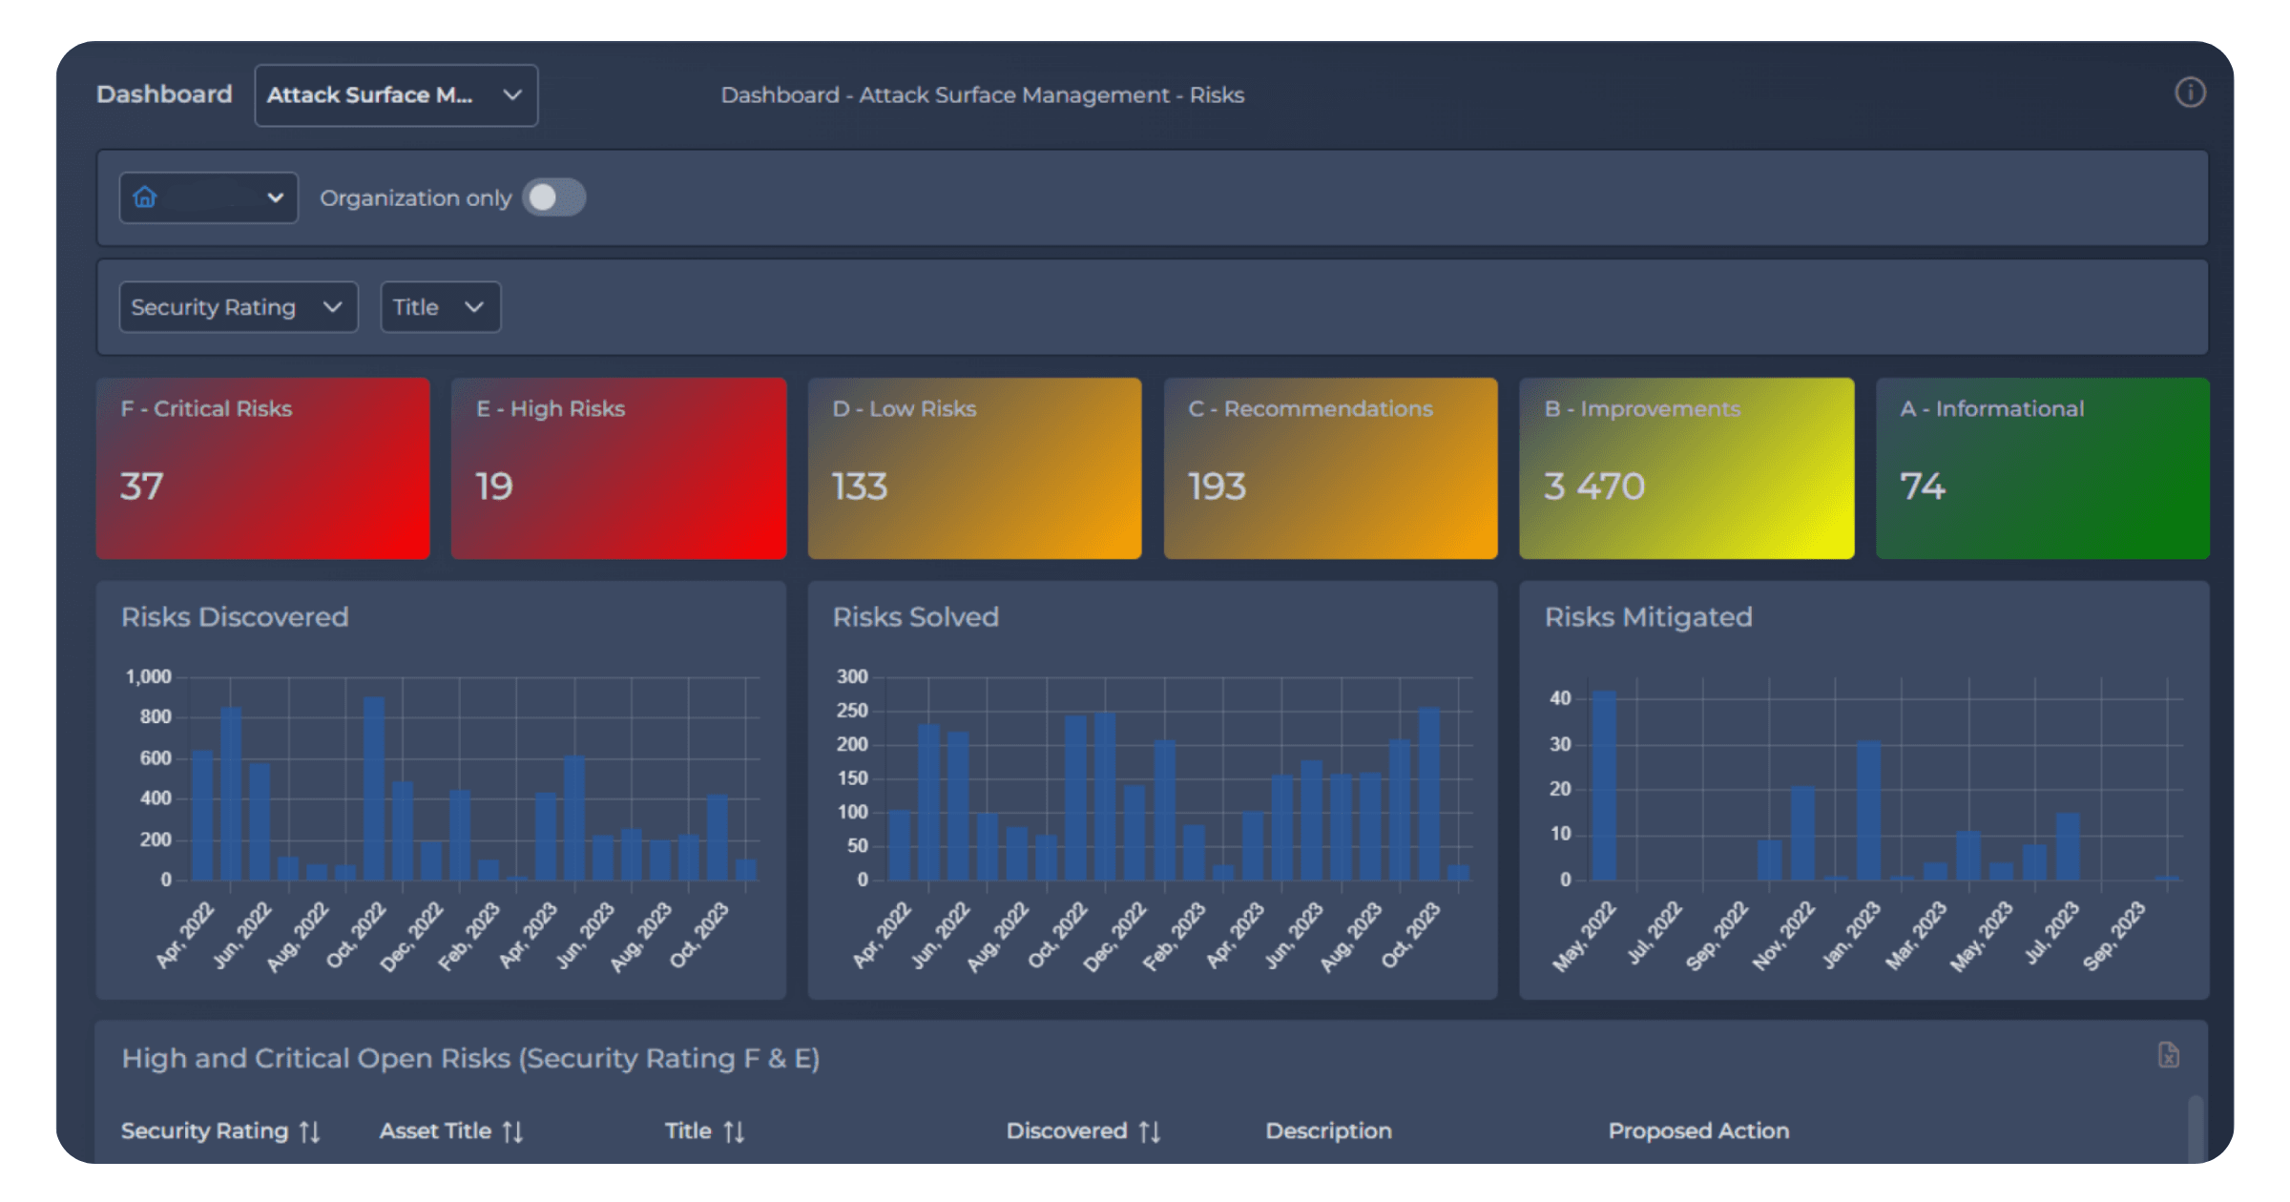
Task: Expand the Security Rating filter dropdown
Action: coord(238,307)
